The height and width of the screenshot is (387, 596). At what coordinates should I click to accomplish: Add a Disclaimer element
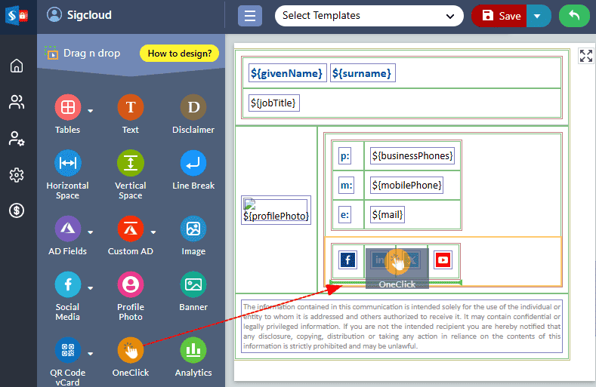tap(193, 108)
